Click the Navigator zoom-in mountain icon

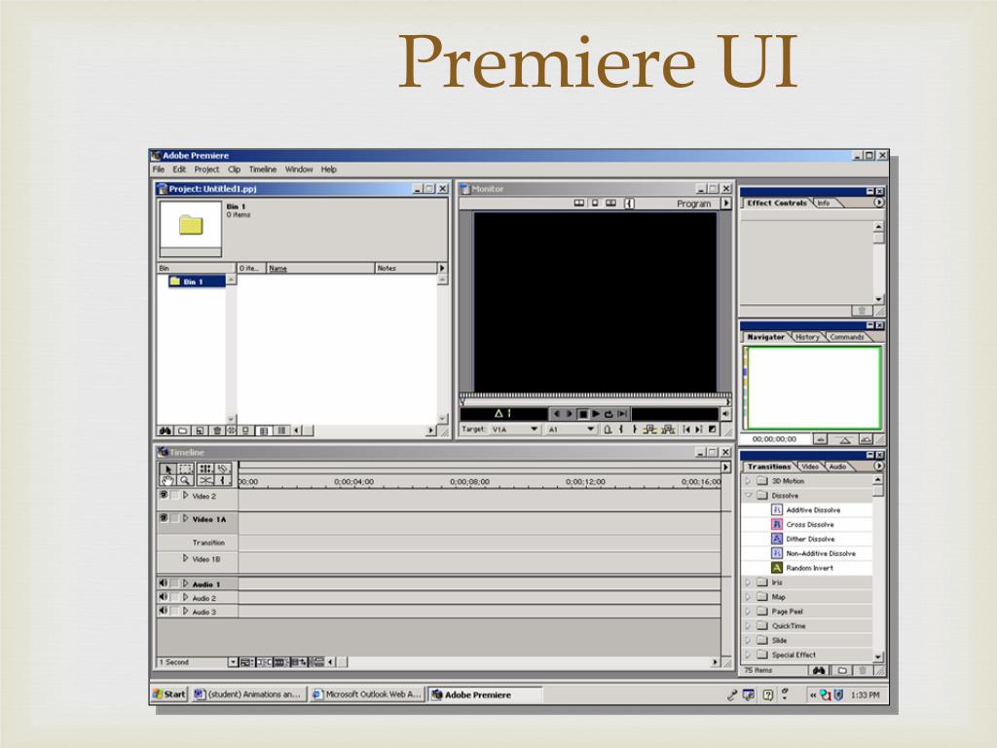(866, 439)
